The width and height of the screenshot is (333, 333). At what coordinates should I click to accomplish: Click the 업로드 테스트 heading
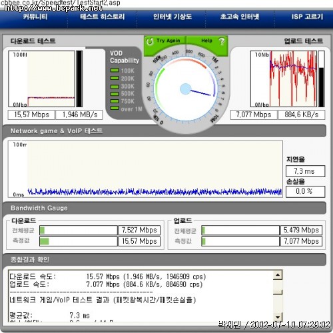coord(304,41)
